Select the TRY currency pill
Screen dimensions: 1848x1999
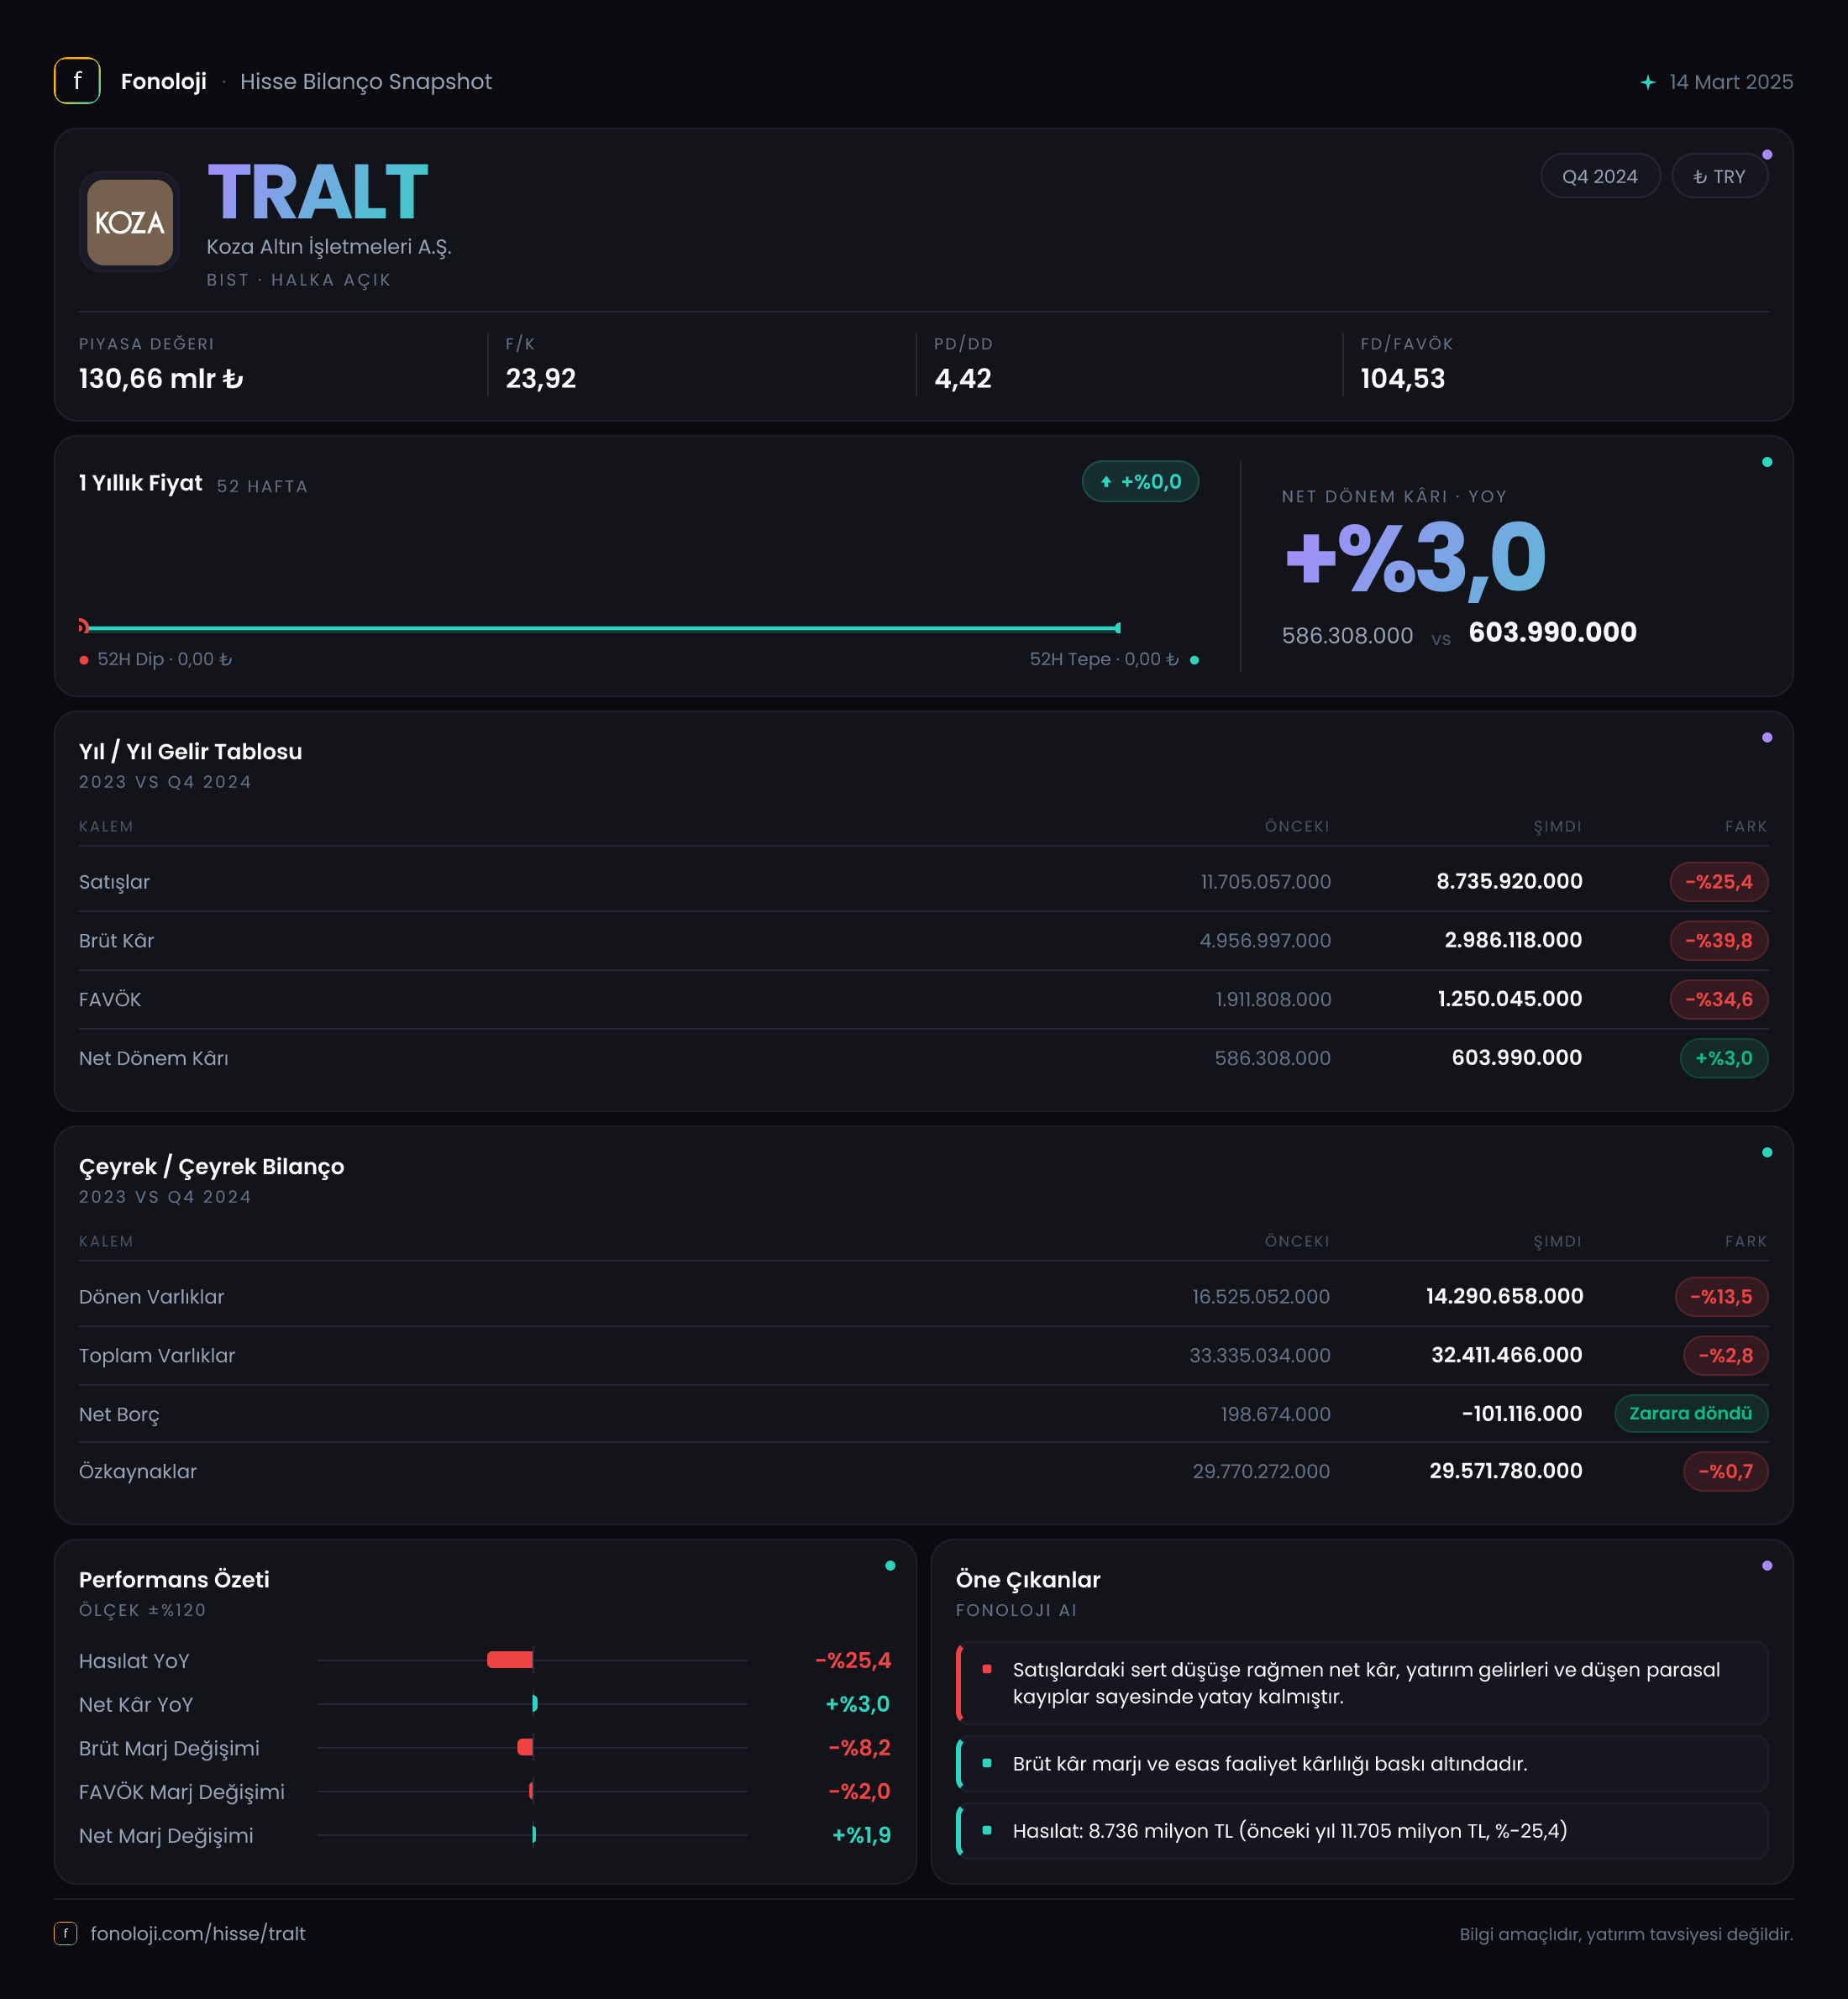pyautogui.click(x=1719, y=176)
